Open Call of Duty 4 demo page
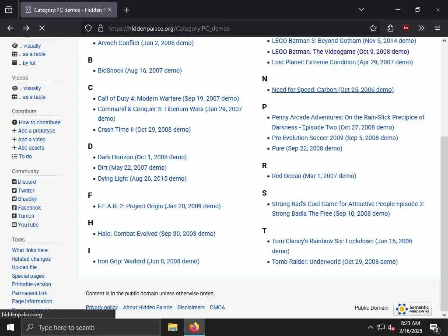Image resolution: width=448 pixels, height=336 pixels. coord(168,98)
